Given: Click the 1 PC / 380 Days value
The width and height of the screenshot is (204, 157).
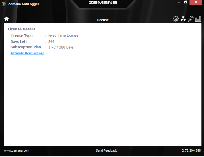Looking at the screenshot, I should point(61,47).
